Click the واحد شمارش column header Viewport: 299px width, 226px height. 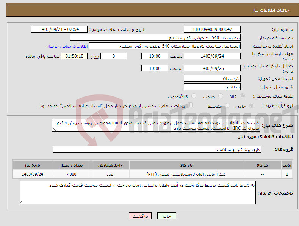coord(110,165)
